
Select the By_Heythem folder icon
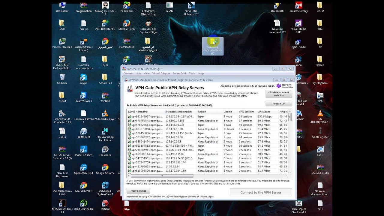click(320, 79)
